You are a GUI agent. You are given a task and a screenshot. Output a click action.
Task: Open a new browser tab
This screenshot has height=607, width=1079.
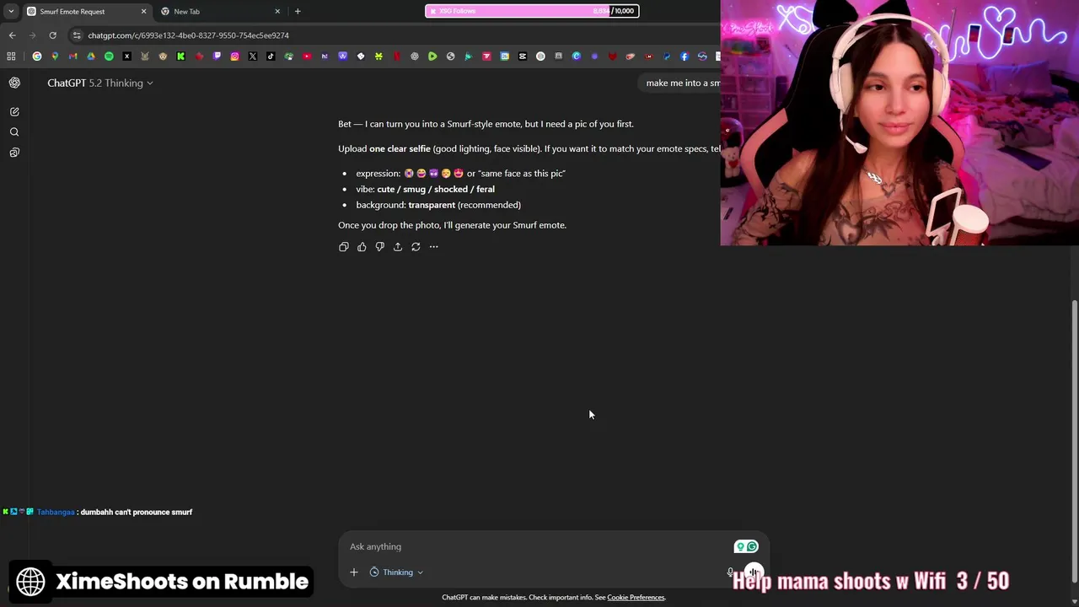click(298, 11)
